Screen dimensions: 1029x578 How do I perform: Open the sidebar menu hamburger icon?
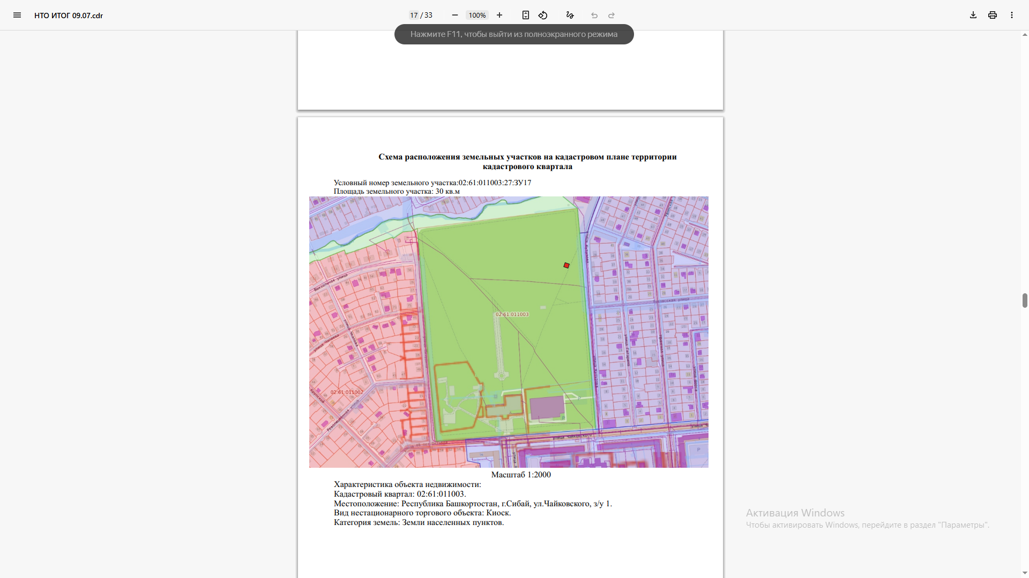click(17, 15)
